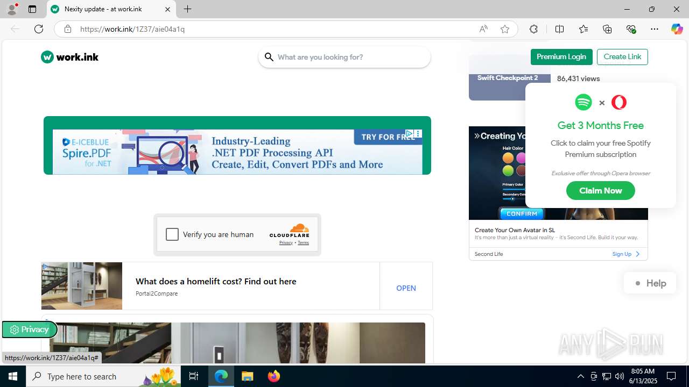The image size is (689, 387).
Task: Close the Nexity update tab
Action: point(167,9)
